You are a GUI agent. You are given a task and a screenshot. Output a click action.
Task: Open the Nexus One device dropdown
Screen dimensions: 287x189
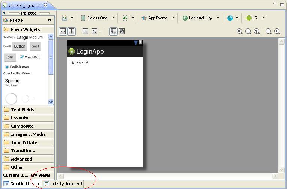coord(113,18)
